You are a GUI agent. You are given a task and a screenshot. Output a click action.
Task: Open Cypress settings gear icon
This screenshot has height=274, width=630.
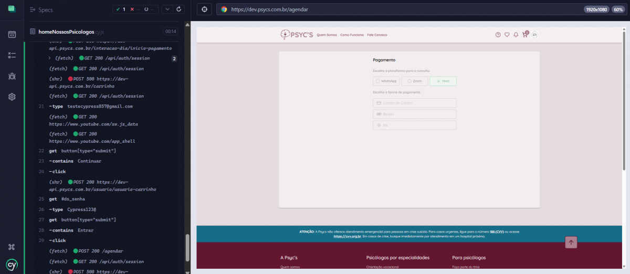[x=12, y=97]
